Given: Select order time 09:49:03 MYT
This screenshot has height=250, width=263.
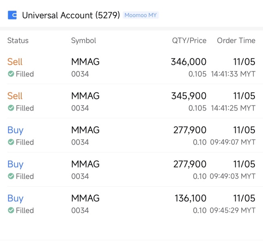Looking at the screenshot, I should (233, 176).
